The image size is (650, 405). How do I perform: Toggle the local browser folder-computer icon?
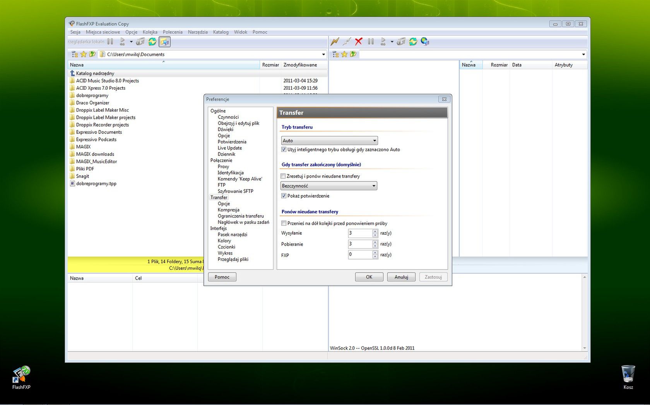[x=164, y=41]
